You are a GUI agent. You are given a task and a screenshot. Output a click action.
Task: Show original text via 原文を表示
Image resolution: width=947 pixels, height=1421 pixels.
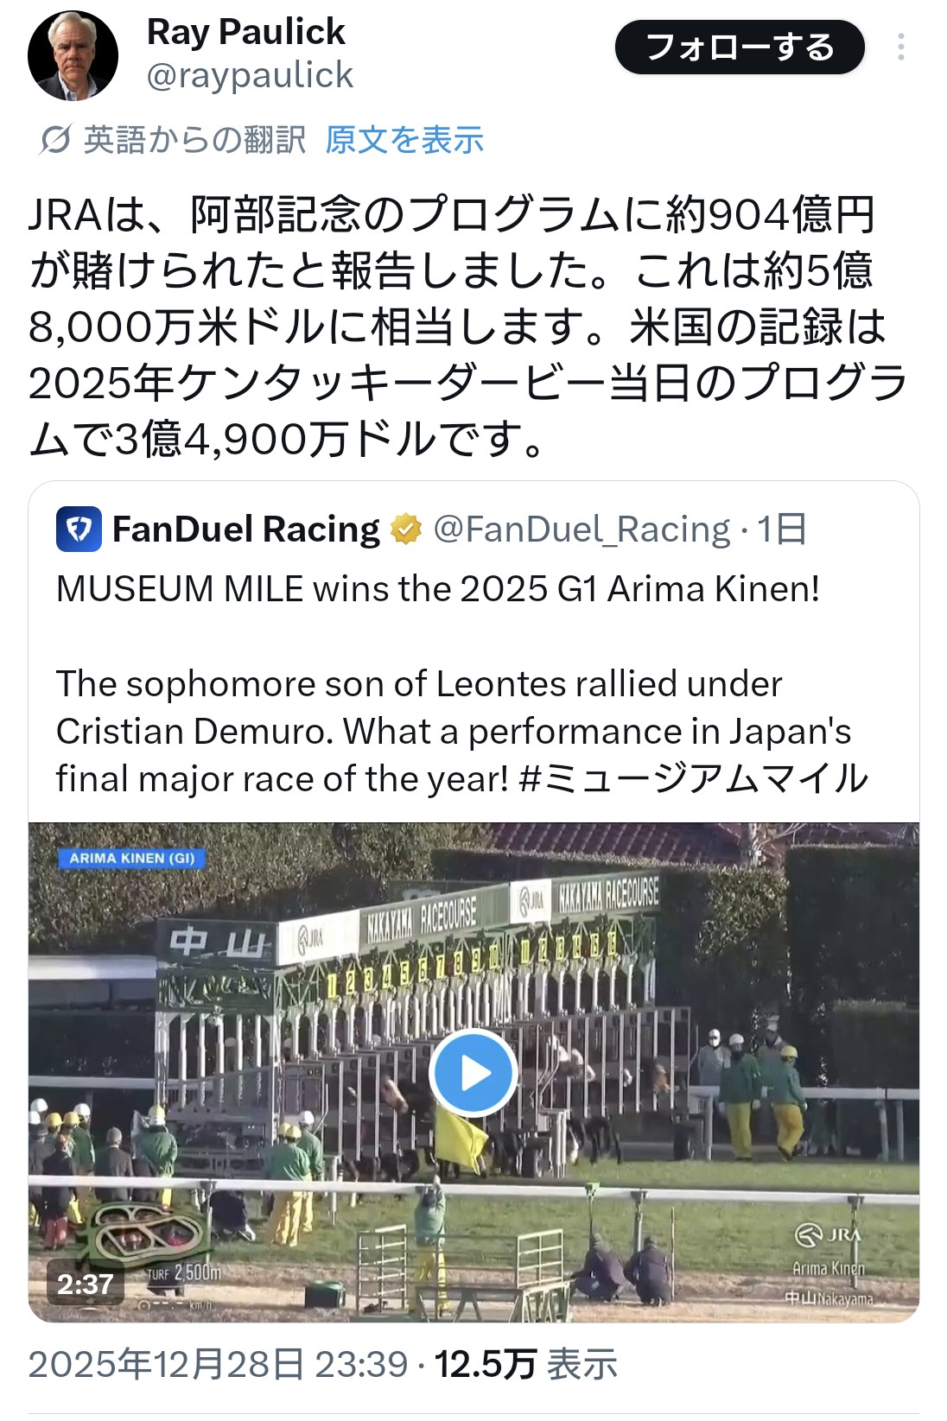click(x=404, y=140)
